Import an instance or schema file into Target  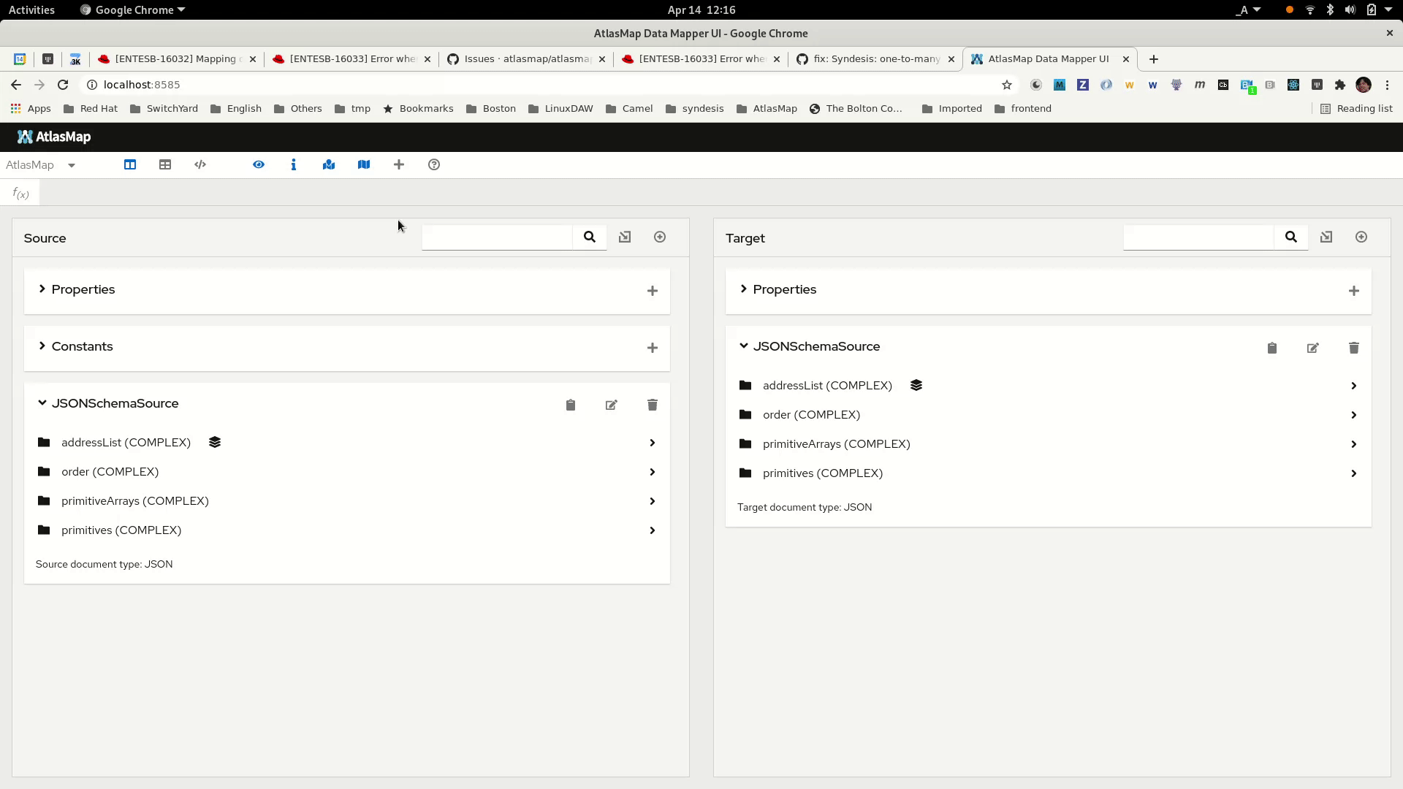(x=1326, y=237)
